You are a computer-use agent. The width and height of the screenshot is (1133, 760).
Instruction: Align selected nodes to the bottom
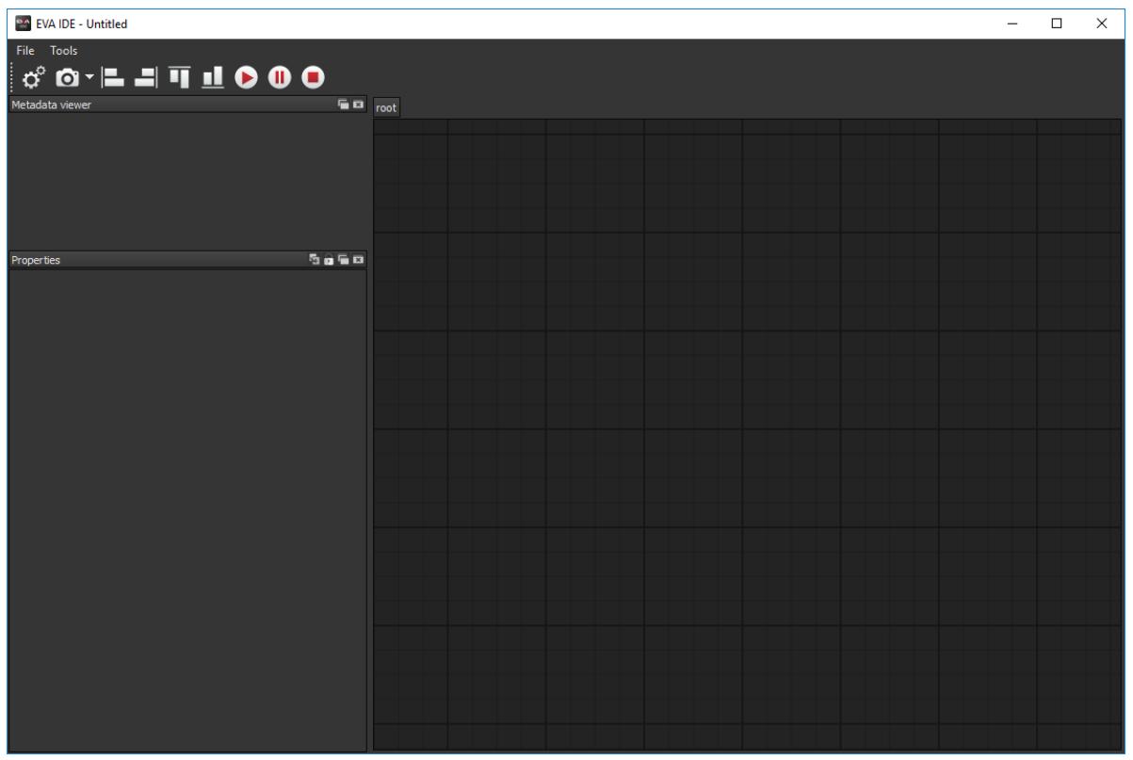pyautogui.click(x=213, y=77)
